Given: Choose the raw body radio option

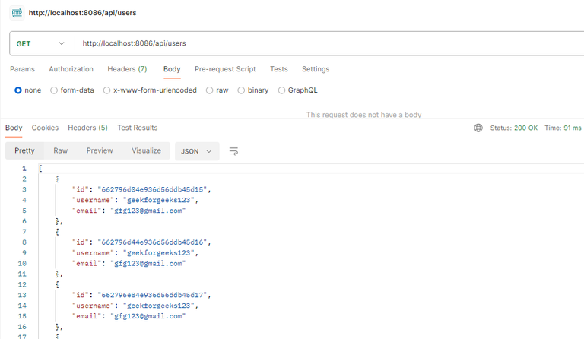Looking at the screenshot, I should pyautogui.click(x=210, y=90).
